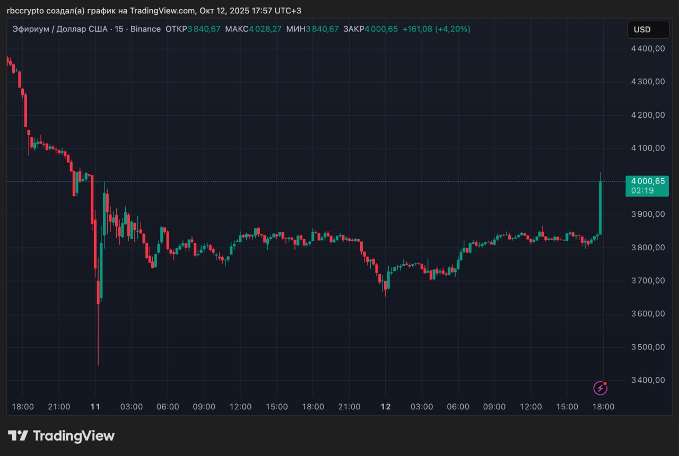Image resolution: width=679 pixels, height=456 pixels.
Task: Click the ОТКР open value 3 840,67
Action: [x=204, y=29]
